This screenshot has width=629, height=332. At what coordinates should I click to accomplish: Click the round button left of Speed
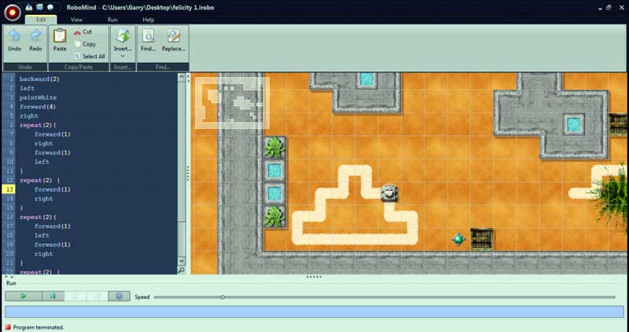119,297
